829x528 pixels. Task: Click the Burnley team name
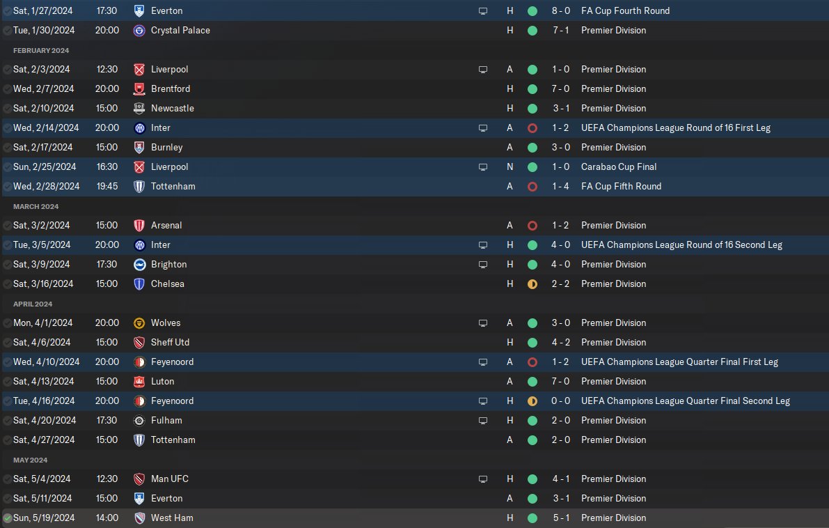tap(166, 148)
